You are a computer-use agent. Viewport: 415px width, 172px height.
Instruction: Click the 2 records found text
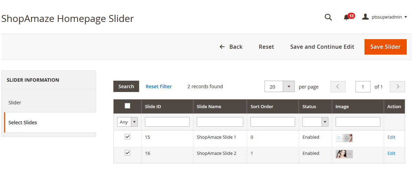(205, 87)
